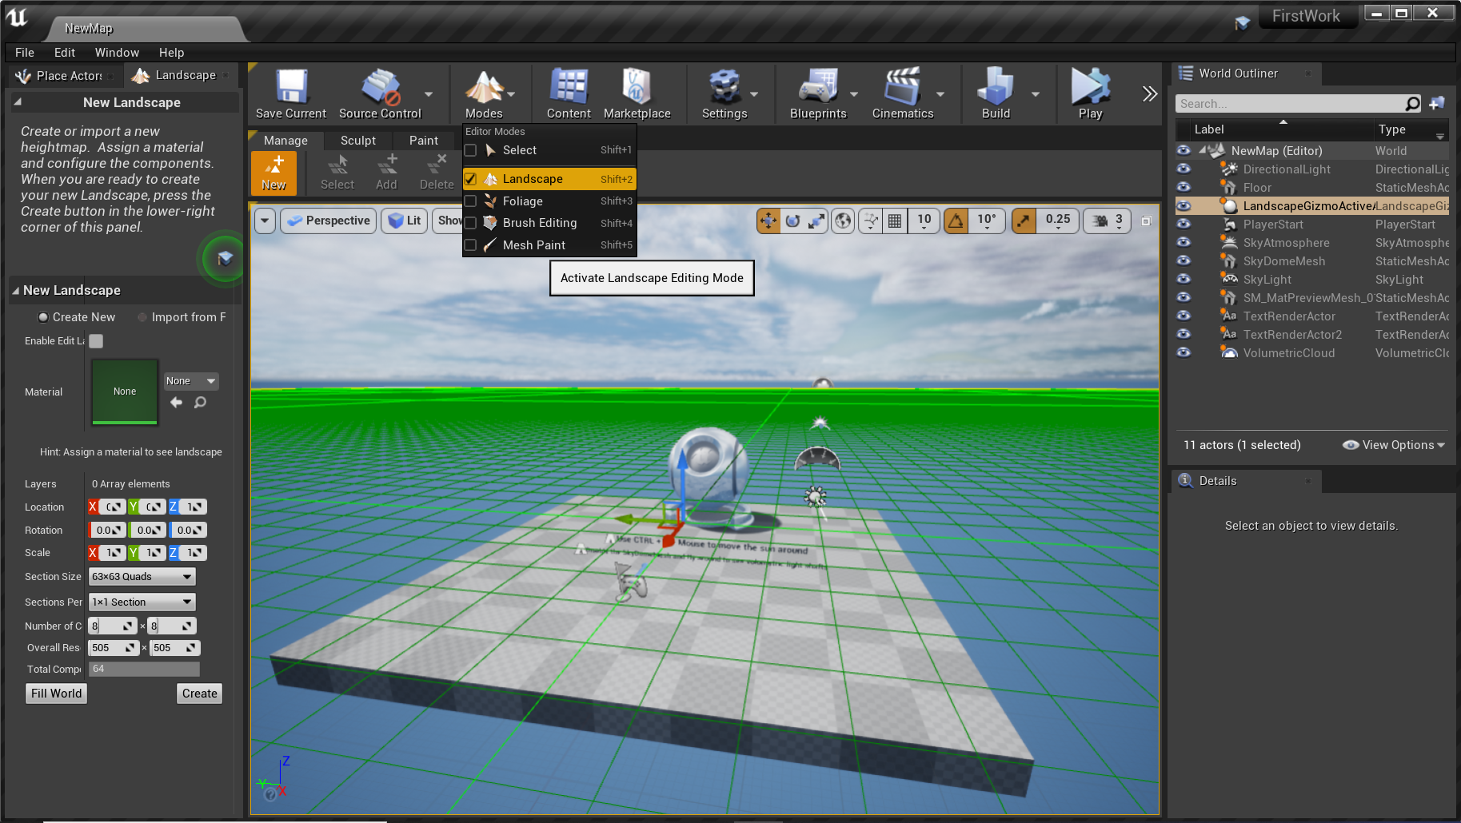1461x823 pixels.
Task: Open the grid snap value 10 dropdown
Action: click(x=924, y=221)
